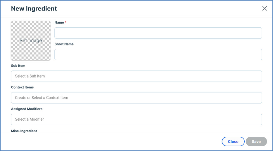Close the New Ingredient dialog with X
This screenshot has height=151, width=273.
265,8
